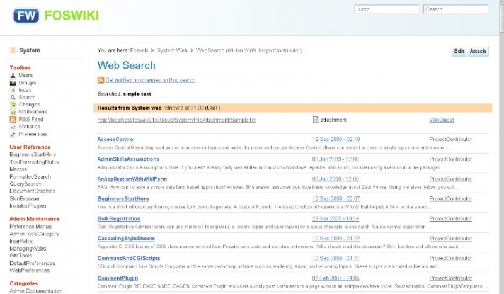Open the CommandAndCGIScripts result topic
Viewport: 504px width, 294px height.
(129, 258)
